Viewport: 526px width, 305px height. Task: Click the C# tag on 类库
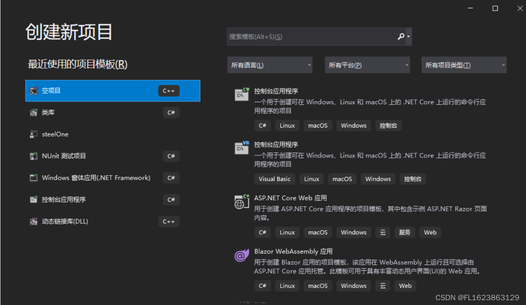[171, 112]
